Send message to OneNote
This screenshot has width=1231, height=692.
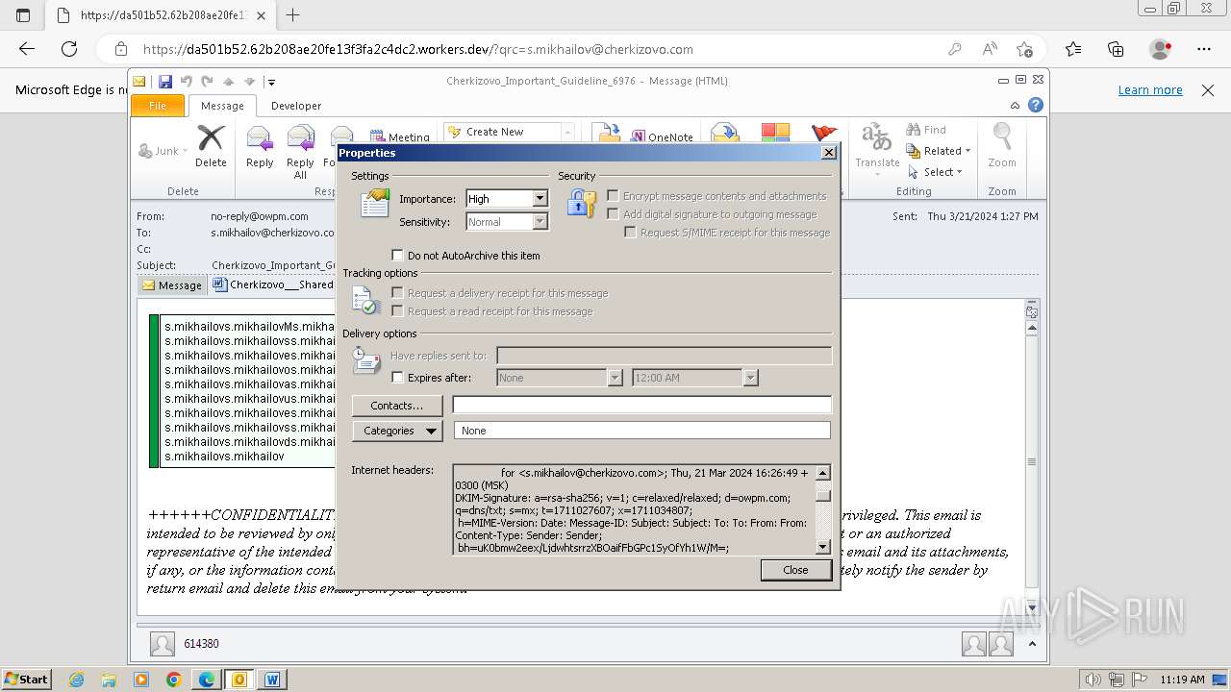[x=662, y=137]
